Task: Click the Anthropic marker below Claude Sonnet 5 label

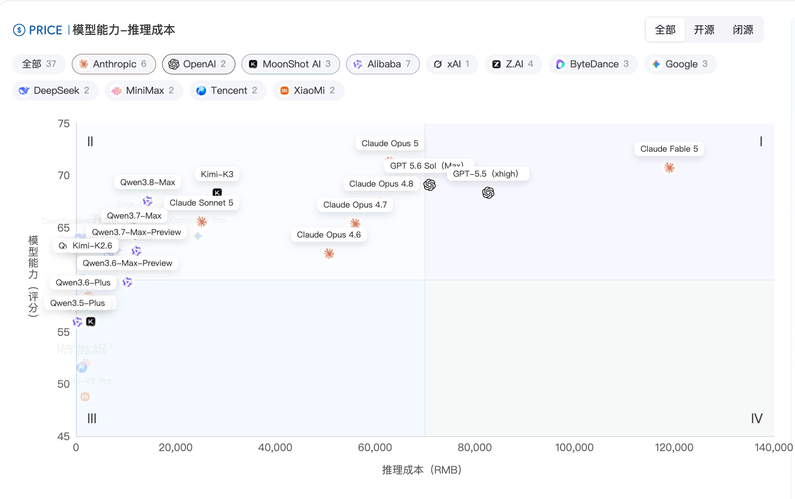Action: coord(201,222)
